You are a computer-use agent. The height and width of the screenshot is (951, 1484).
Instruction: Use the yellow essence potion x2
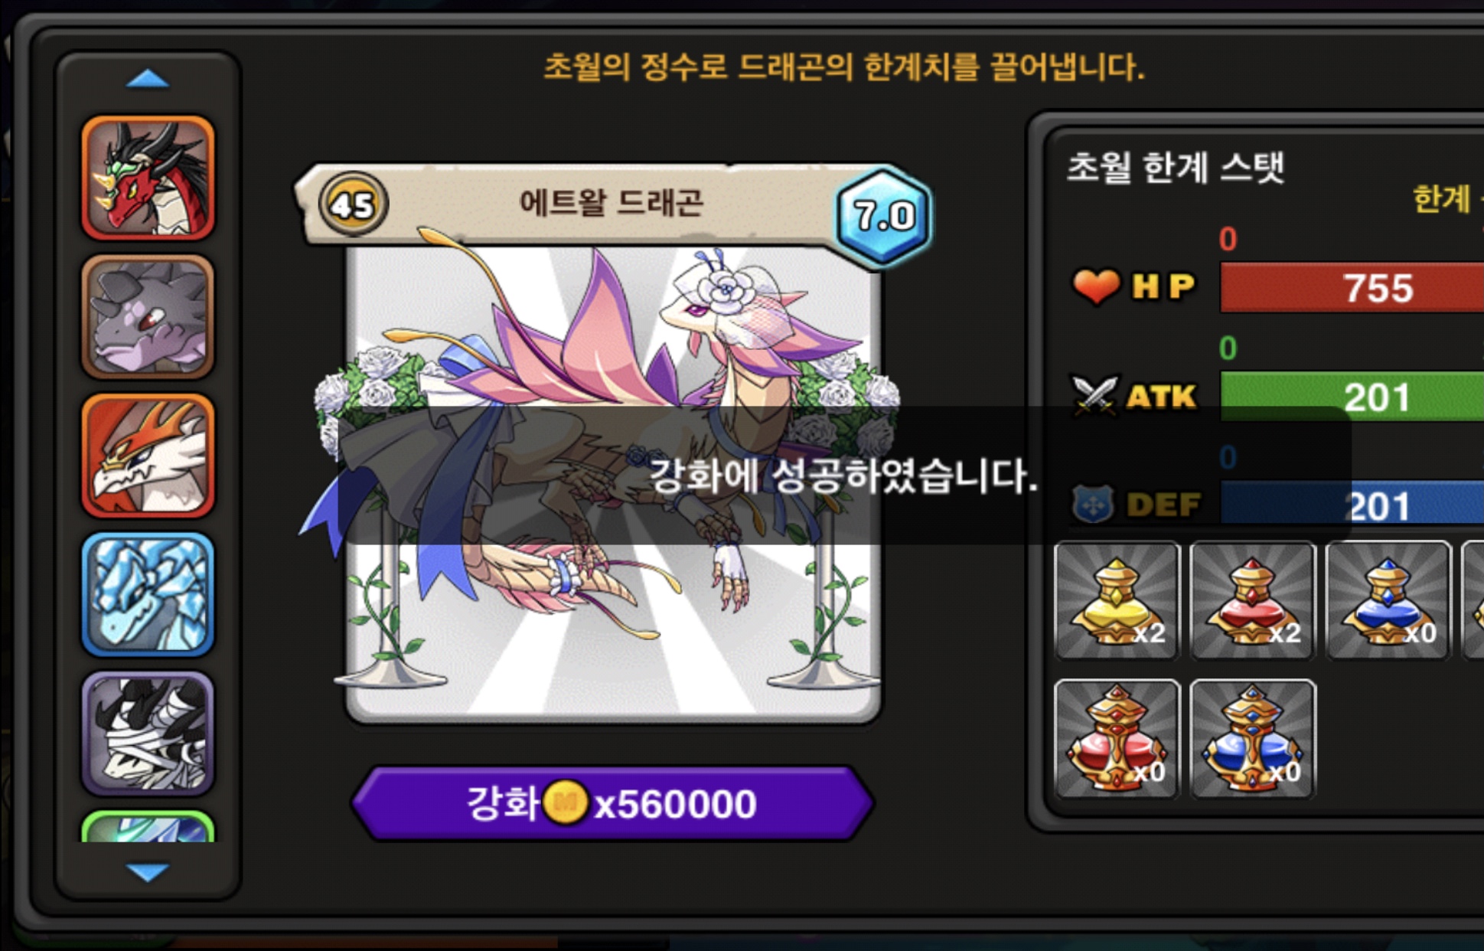point(1117,600)
